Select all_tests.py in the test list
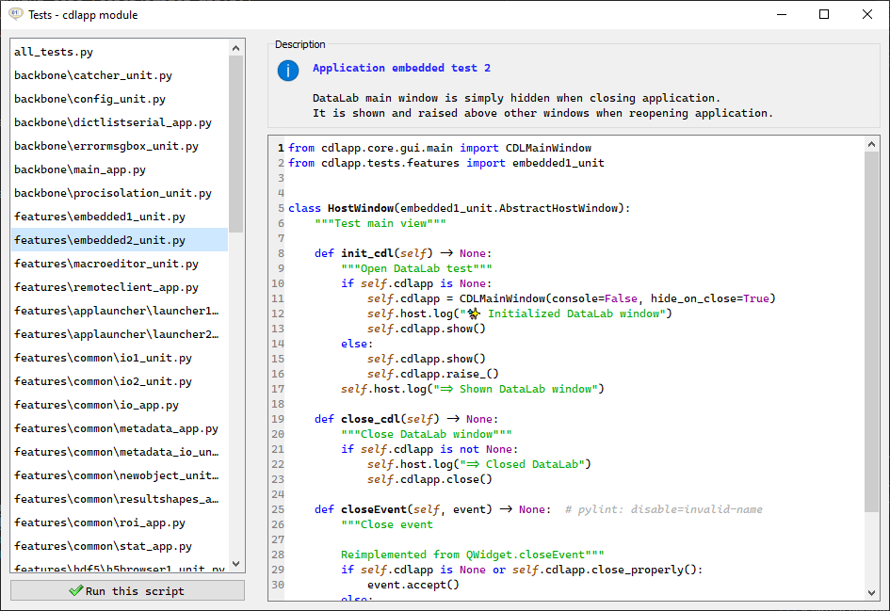Viewport: 890px width, 611px height. pos(120,52)
